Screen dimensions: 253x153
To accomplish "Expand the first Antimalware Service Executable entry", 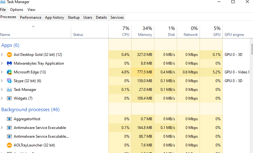I will (2, 128).
